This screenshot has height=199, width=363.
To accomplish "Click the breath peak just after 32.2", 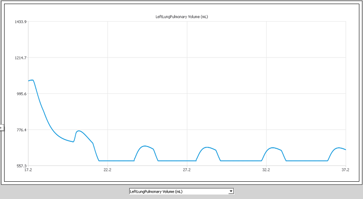I will pos(273,148).
